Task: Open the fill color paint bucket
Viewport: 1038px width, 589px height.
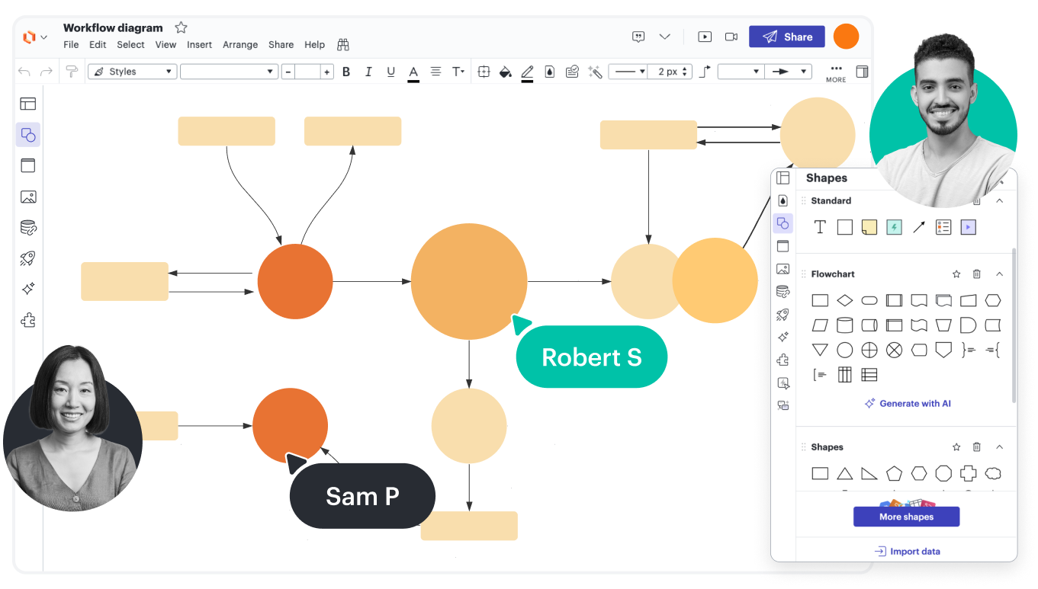Action: [x=504, y=72]
